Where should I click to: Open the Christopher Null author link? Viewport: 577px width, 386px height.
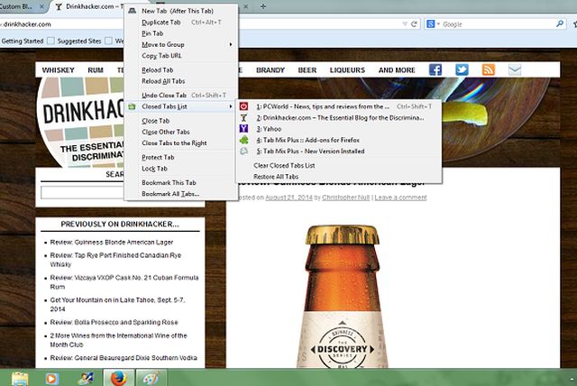[346, 198]
